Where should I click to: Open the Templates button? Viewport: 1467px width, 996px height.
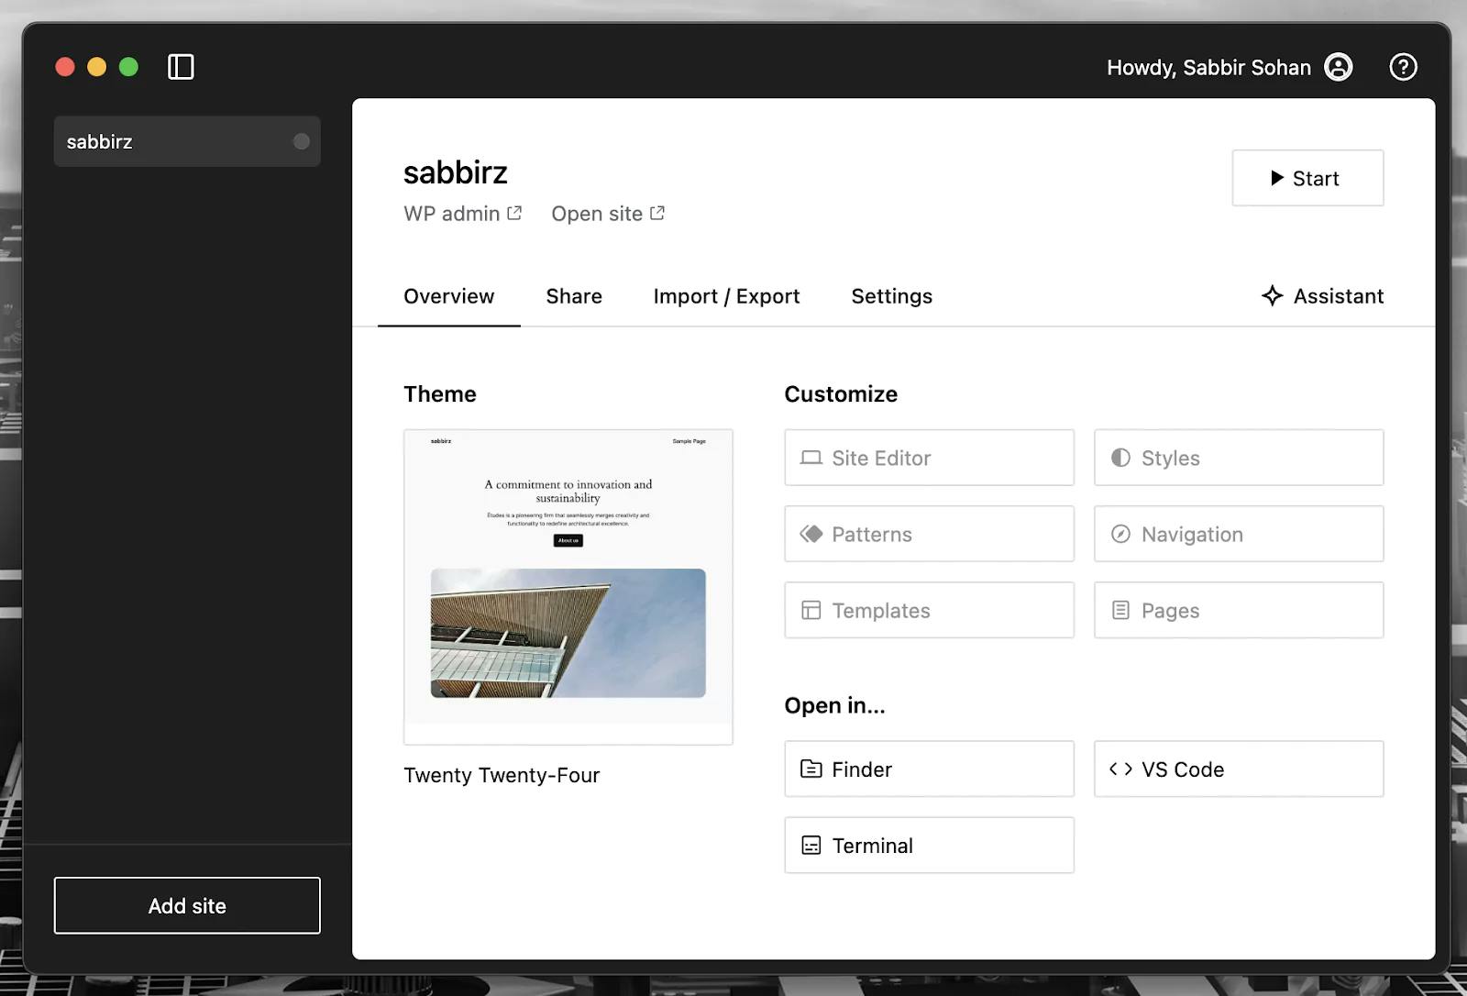(x=929, y=610)
